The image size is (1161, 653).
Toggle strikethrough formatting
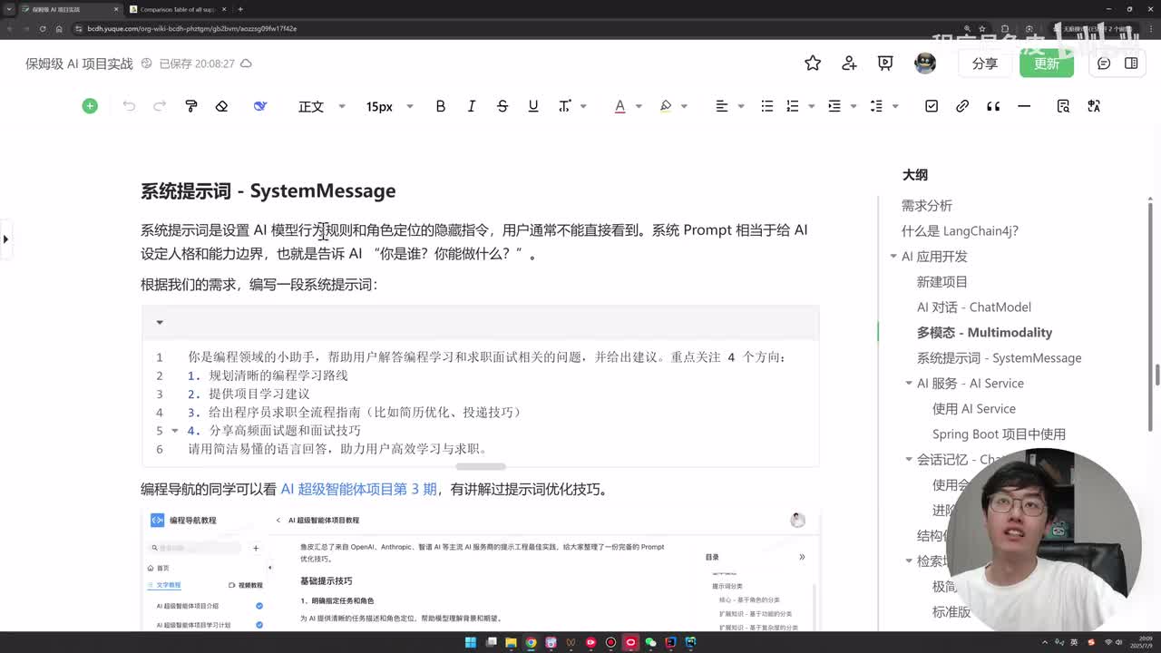click(502, 106)
